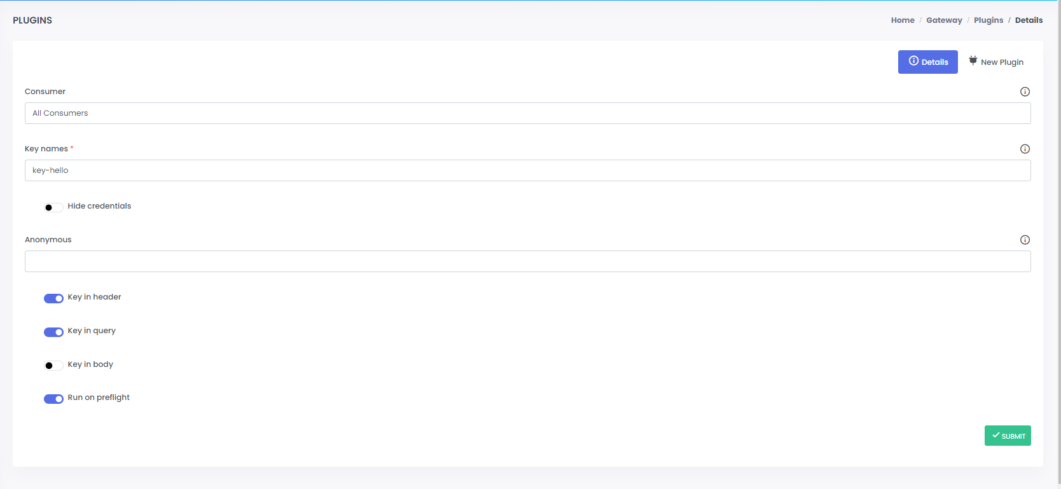Disable the Run on preflight toggle
The image size is (1061, 489).
click(x=53, y=399)
